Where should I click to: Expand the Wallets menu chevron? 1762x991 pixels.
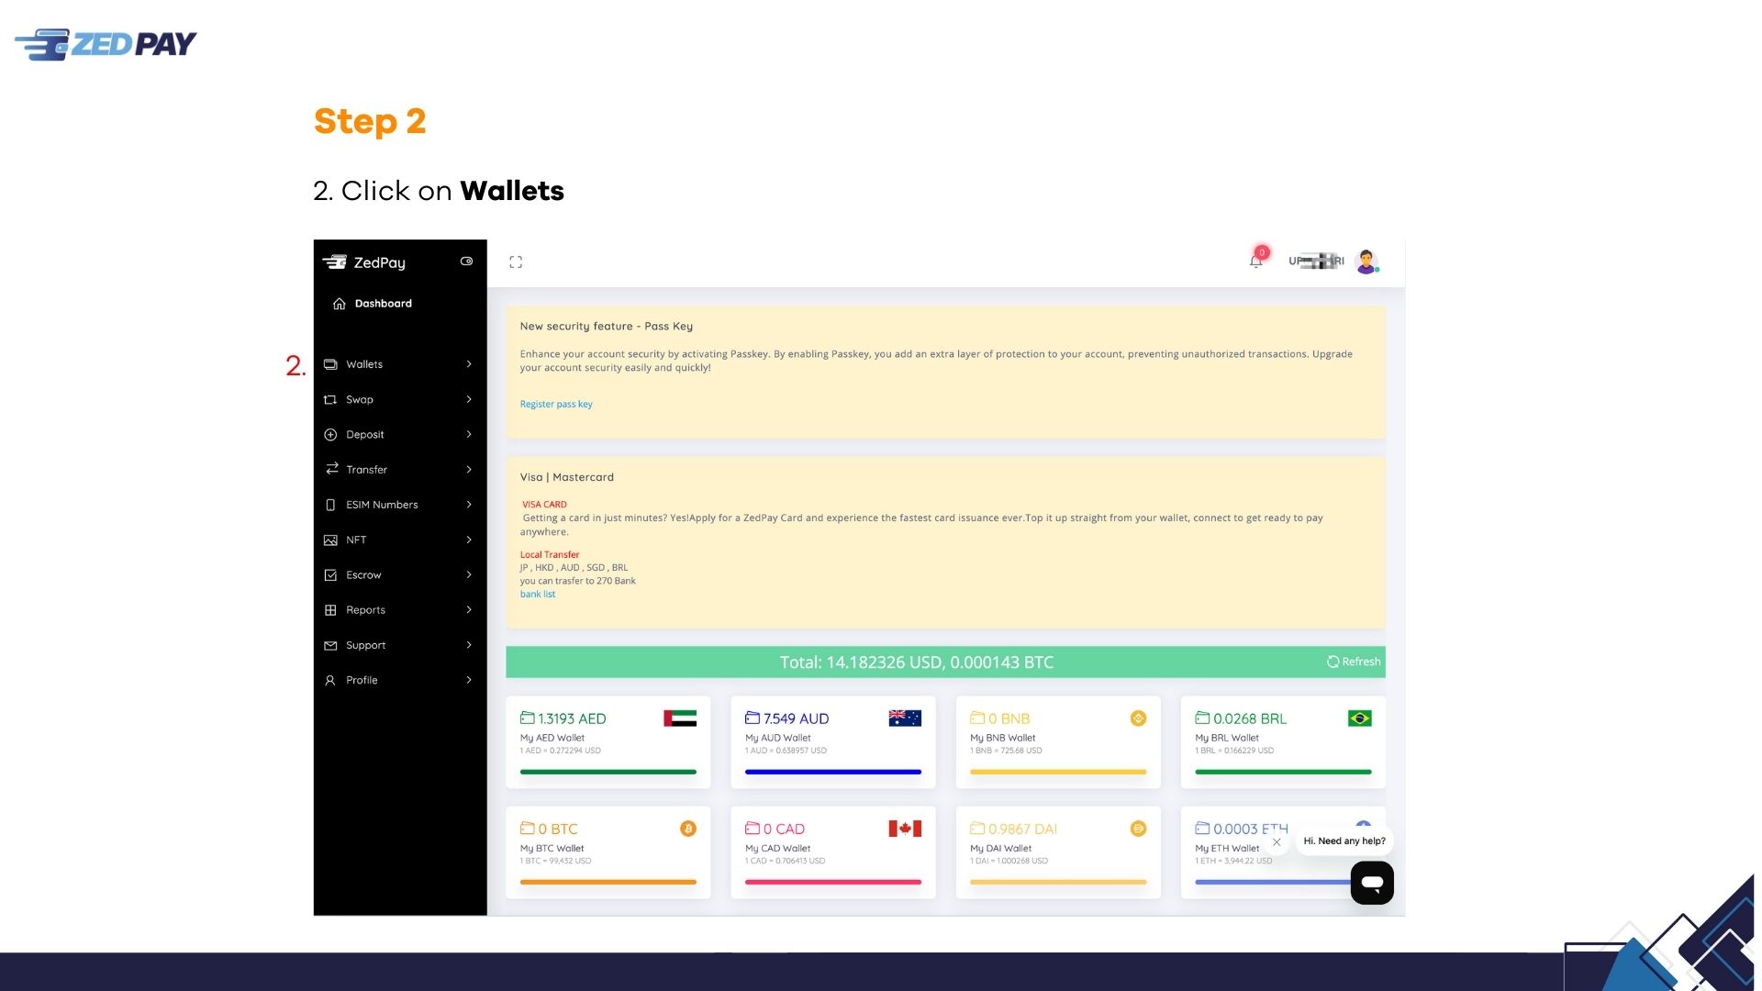tap(469, 364)
